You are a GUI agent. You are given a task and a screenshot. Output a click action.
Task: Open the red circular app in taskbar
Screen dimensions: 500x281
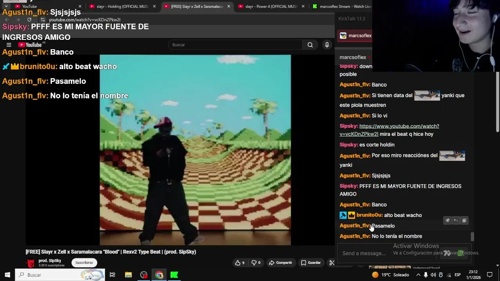pos(144,275)
